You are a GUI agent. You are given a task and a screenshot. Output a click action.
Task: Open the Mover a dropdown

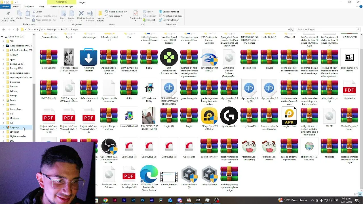[63, 16]
